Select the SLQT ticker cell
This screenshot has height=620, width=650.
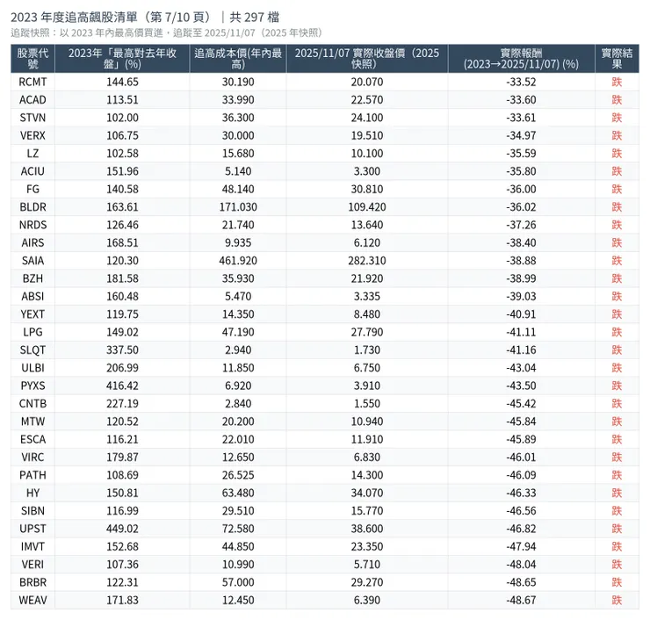click(32, 350)
